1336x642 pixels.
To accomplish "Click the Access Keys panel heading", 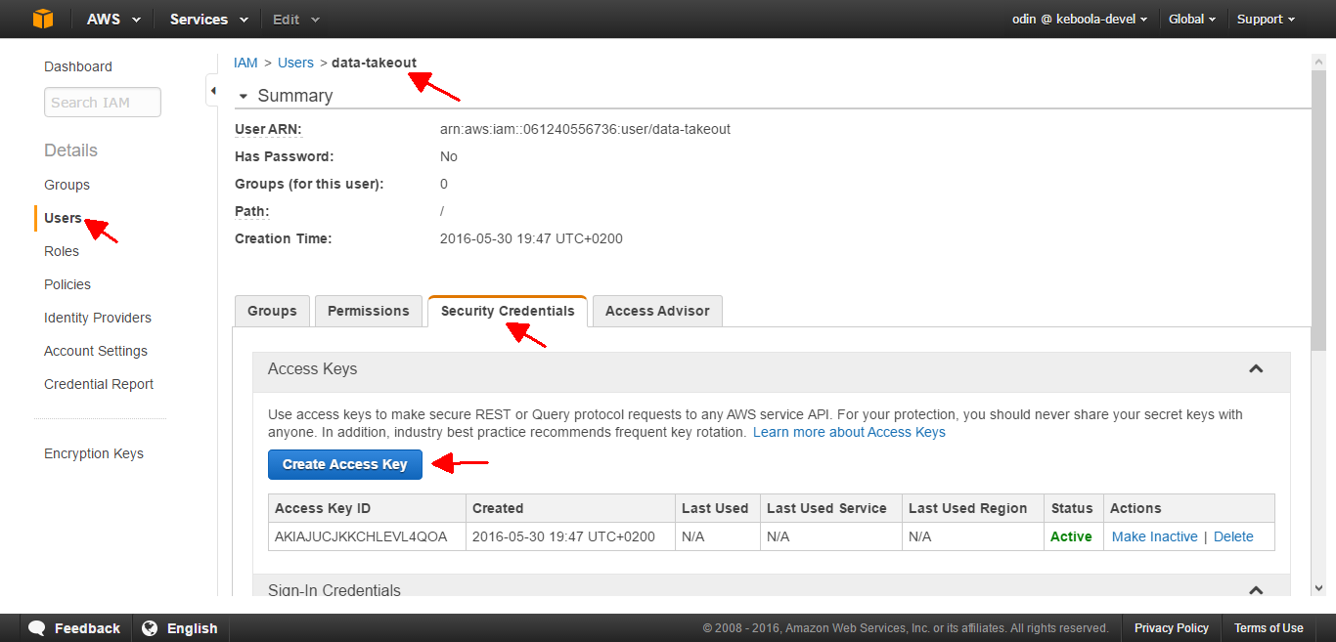I will coord(312,368).
